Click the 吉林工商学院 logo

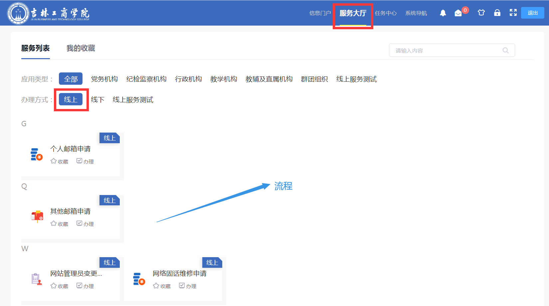49,13
